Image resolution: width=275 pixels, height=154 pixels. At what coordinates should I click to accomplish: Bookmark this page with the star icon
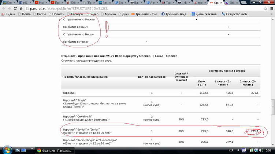[265, 8]
